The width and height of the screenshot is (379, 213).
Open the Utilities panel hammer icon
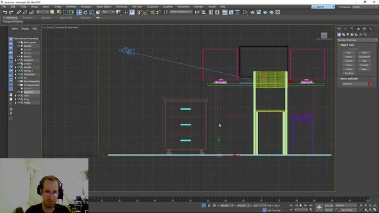coord(371,29)
